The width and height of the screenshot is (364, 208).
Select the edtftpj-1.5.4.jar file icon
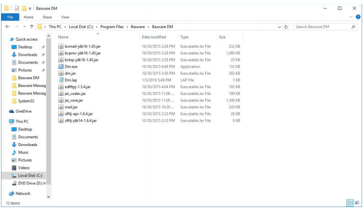tap(61, 87)
